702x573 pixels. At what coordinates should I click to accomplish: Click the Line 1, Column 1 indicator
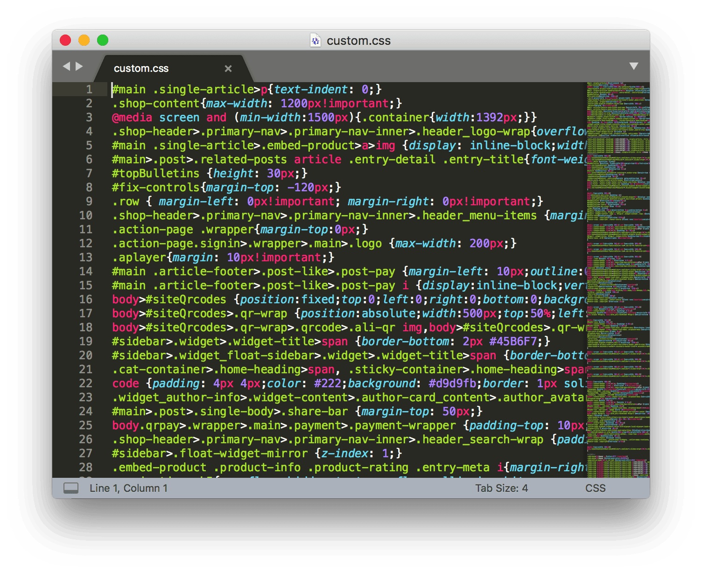point(128,488)
